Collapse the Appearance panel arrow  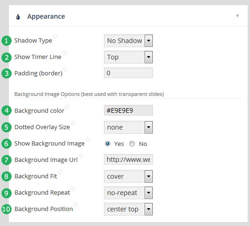(x=237, y=16)
